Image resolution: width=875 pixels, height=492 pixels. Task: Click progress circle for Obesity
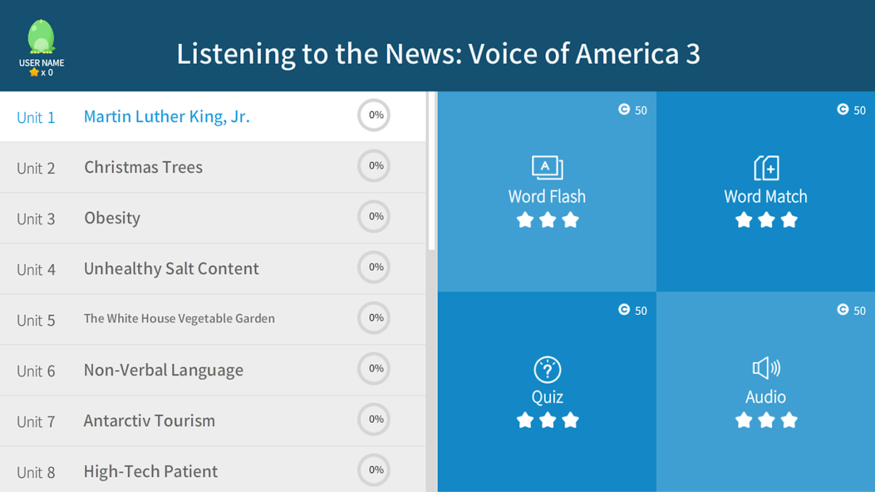tap(374, 216)
